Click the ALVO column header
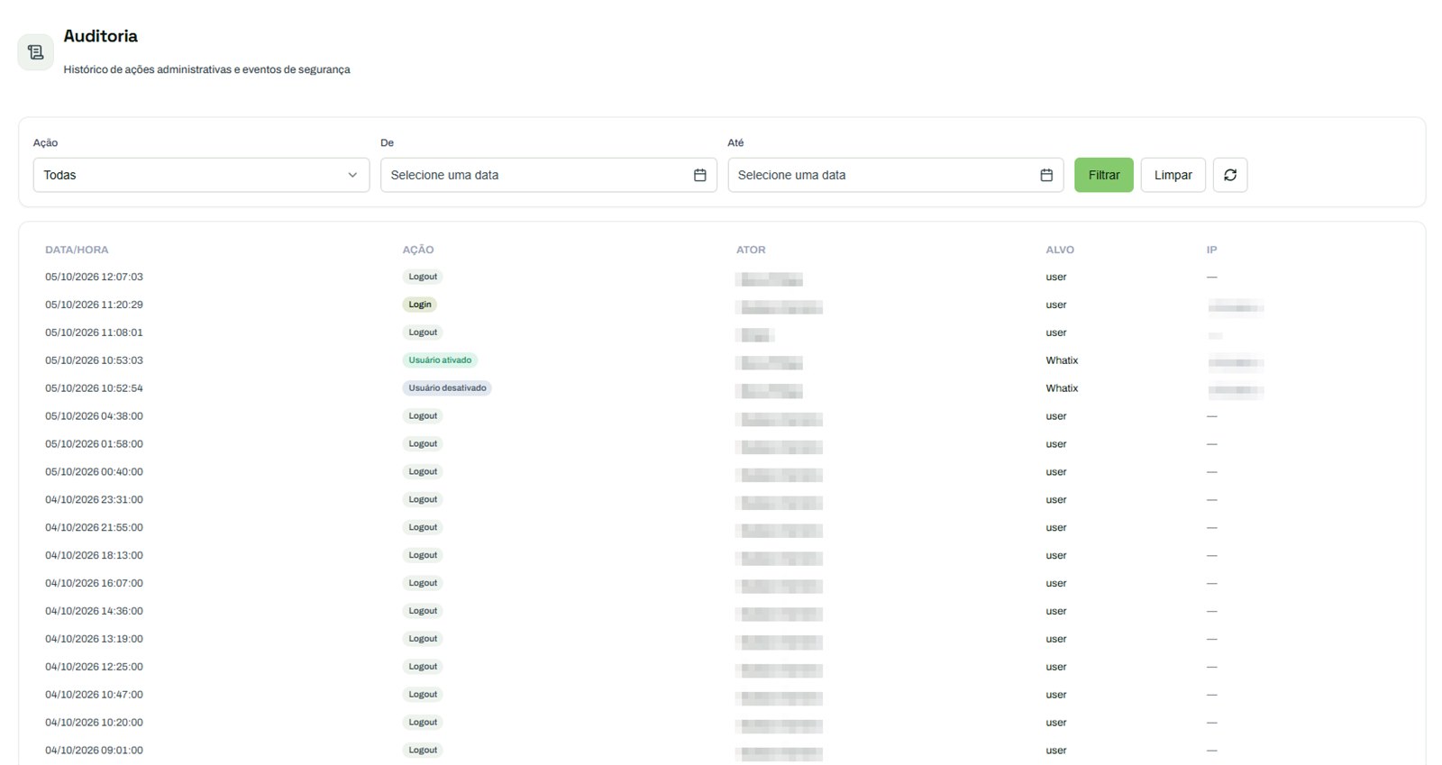Screen dimensions: 1442x765 1060,250
